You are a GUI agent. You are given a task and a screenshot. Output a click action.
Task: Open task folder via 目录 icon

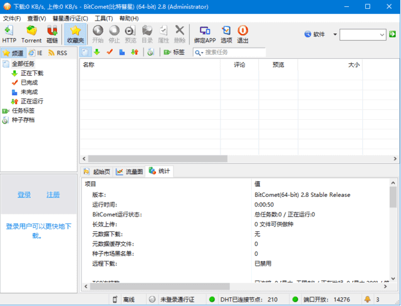coord(147,34)
